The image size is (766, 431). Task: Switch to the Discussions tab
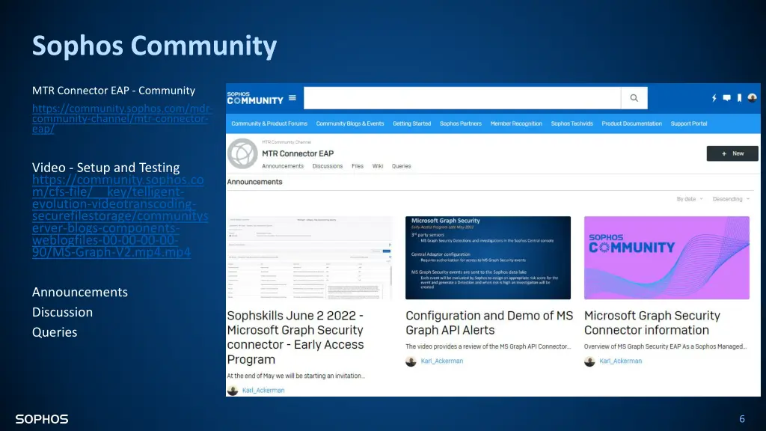point(328,166)
